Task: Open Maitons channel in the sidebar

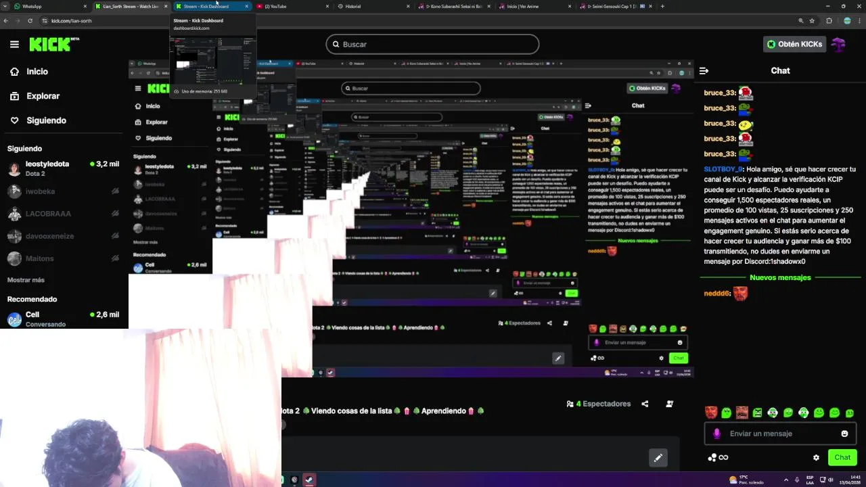Action: [x=63, y=258]
